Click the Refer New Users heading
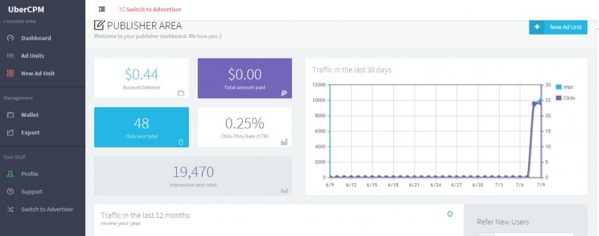This screenshot has height=236, width=599. (503, 222)
